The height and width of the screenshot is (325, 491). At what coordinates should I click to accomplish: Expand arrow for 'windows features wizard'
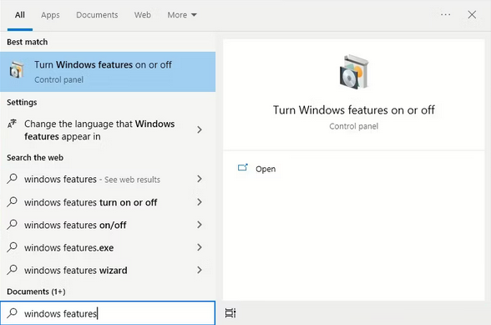[200, 270]
